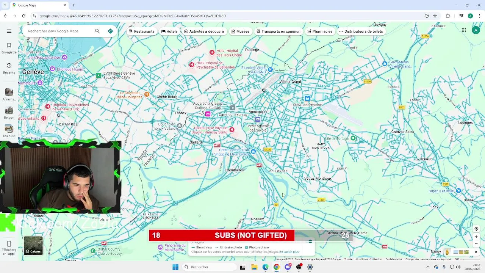Screen dimensions: 485x273
Task: Select the Google Maps browser tab
Action: [x=39, y=5]
